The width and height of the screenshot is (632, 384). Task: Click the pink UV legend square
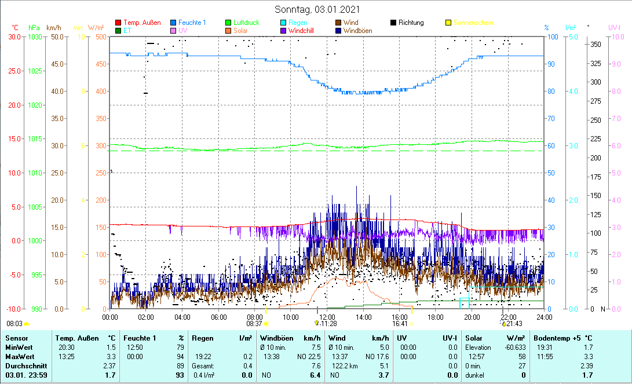click(173, 31)
